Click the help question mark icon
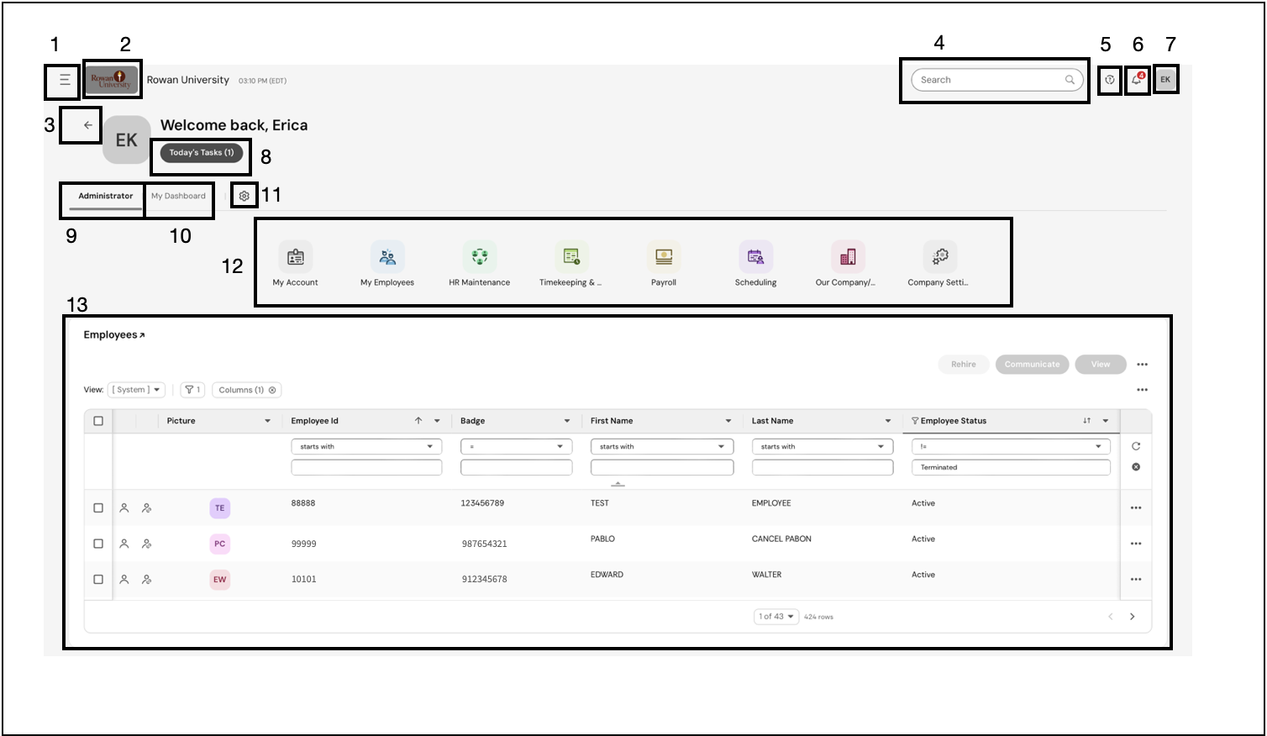 (1110, 80)
